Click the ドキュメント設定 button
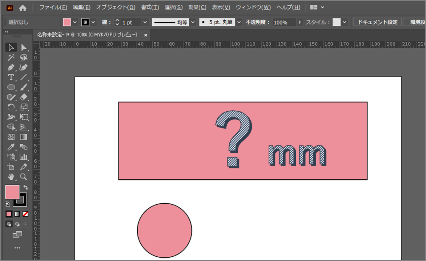 click(377, 22)
